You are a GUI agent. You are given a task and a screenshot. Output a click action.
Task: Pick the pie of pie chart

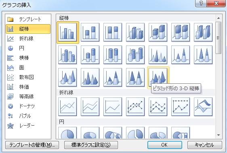pos(113,133)
